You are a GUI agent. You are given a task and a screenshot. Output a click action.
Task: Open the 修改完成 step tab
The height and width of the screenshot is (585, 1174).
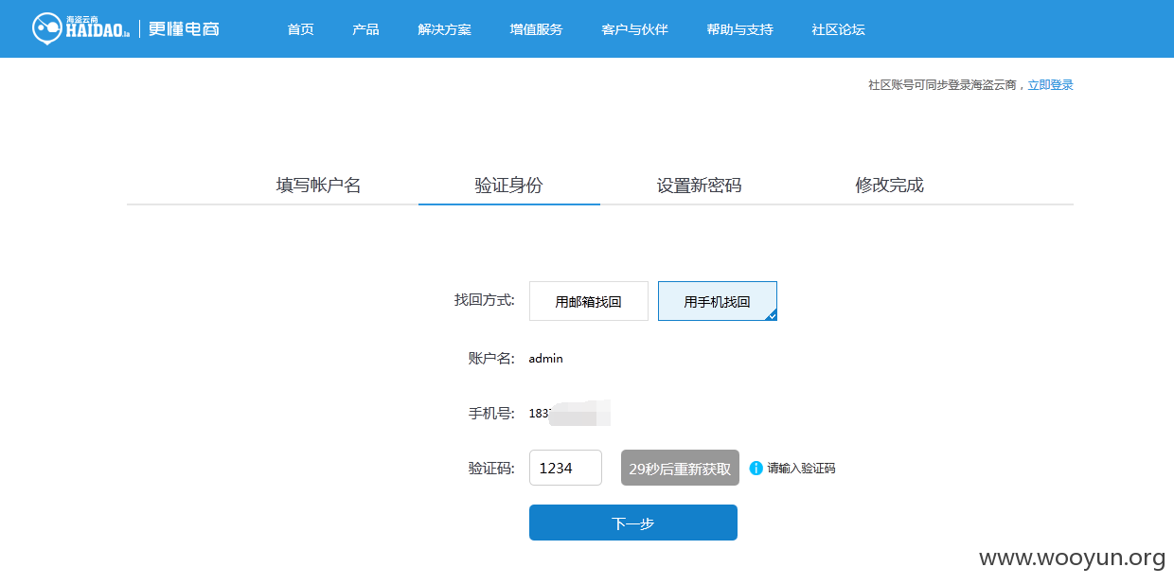point(890,186)
